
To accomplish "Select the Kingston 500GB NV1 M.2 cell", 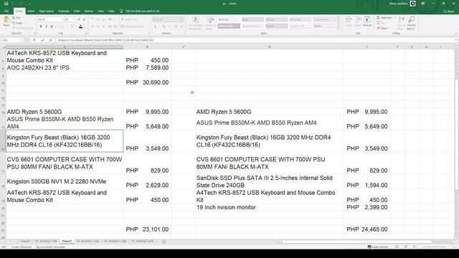I will [x=65, y=181].
